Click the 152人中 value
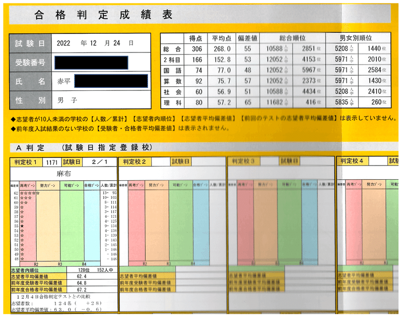Screen dimensions: 403x319 (x=105, y=270)
